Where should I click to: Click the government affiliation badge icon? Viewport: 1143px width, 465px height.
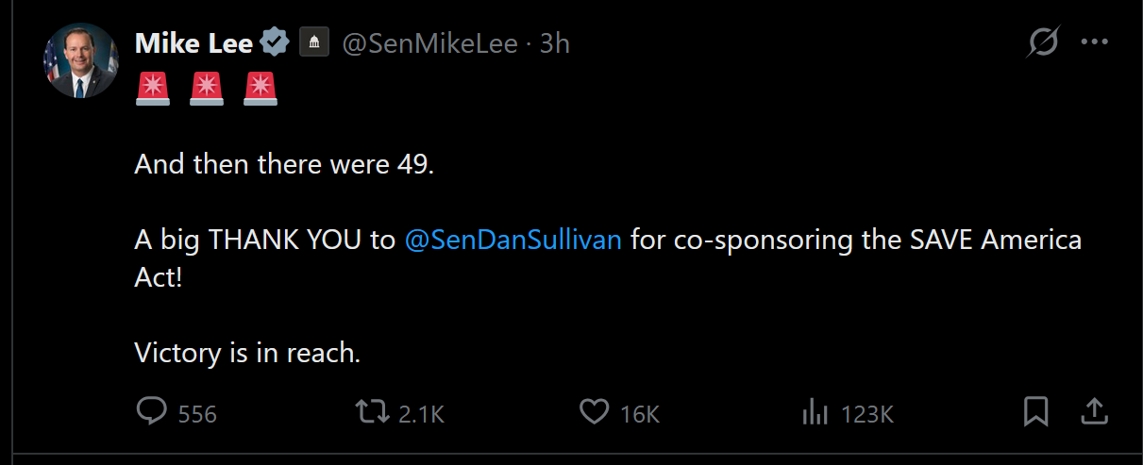[313, 42]
